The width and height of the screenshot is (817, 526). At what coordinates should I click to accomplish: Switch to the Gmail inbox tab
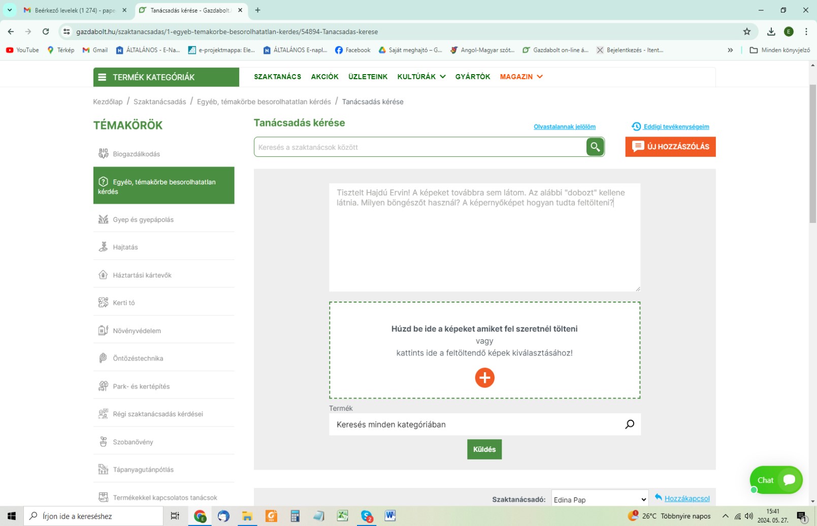(x=70, y=10)
